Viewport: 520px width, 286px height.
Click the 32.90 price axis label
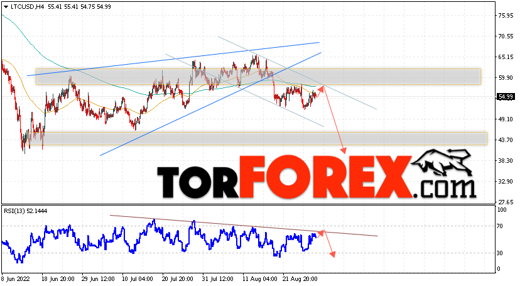click(506, 182)
